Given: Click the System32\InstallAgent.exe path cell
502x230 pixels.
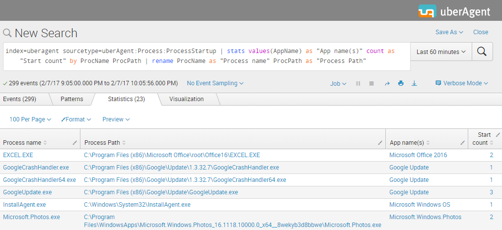Looking at the screenshot, I should pyautogui.click(x=137, y=204).
